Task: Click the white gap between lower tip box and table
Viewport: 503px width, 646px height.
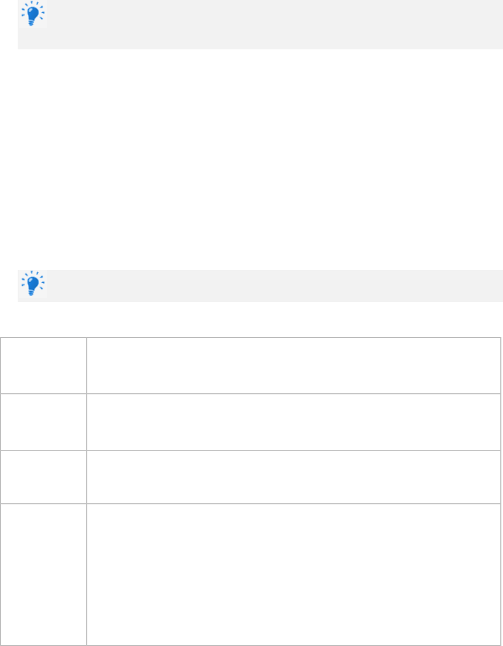Action: [257, 320]
